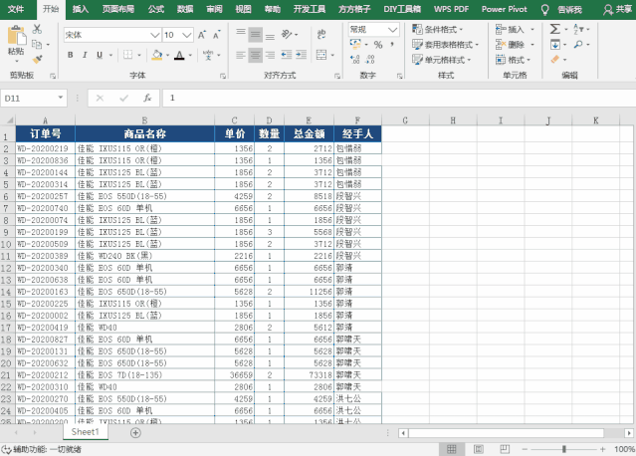Screen dimensions: 636x456
Task: Decrease indent in alignment group
Action: pyautogui.click(x=287, y=55)
